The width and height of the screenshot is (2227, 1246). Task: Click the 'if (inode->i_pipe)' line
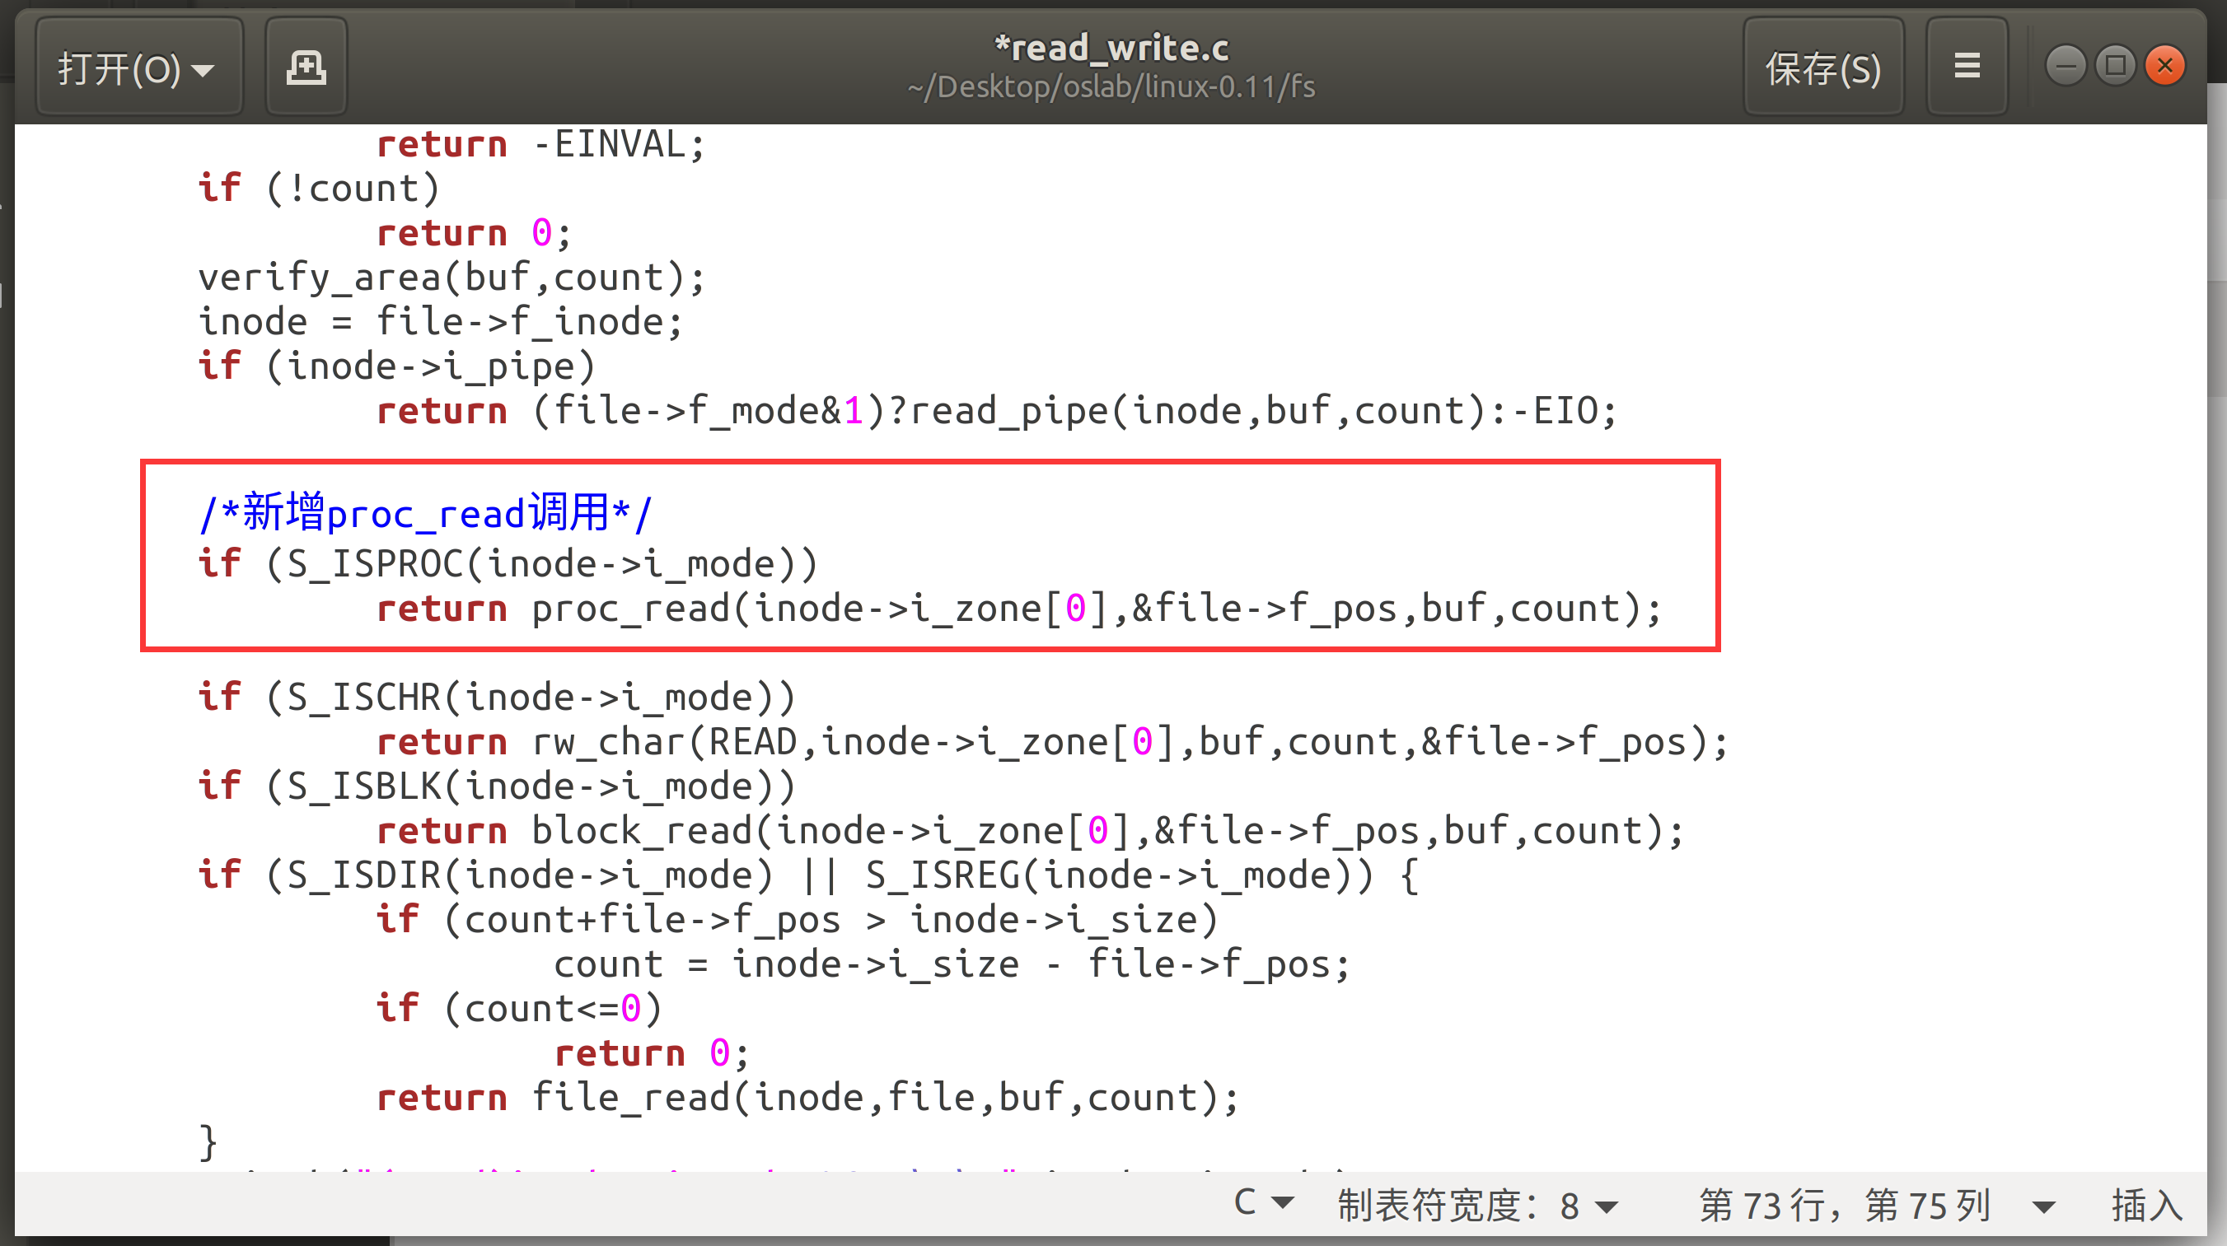click(397, 366)
